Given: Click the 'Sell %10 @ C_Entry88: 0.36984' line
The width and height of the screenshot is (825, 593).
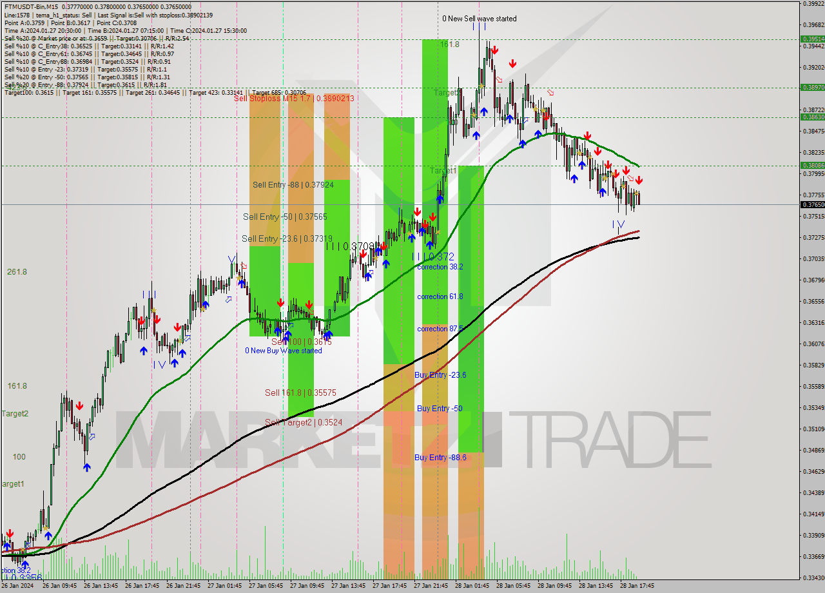Looking at the screenshot, I should pos(89,61).
